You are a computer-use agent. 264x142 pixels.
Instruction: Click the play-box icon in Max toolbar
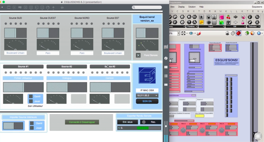point(37,8)
